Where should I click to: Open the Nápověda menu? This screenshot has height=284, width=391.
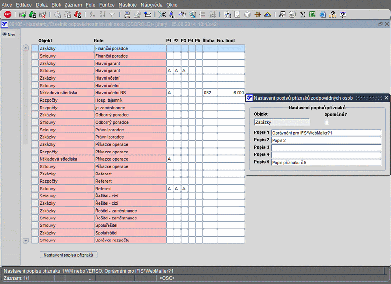pyautogui.click(x=152, y=5)
